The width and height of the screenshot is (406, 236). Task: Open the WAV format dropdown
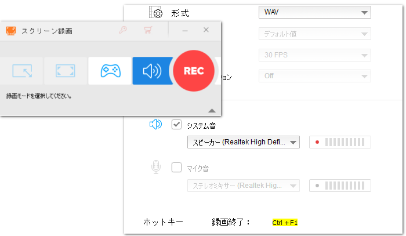315,12
